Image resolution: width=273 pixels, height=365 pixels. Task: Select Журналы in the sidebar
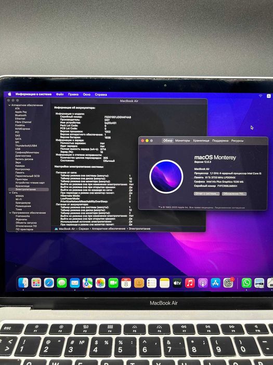click(x=21, y=220)
